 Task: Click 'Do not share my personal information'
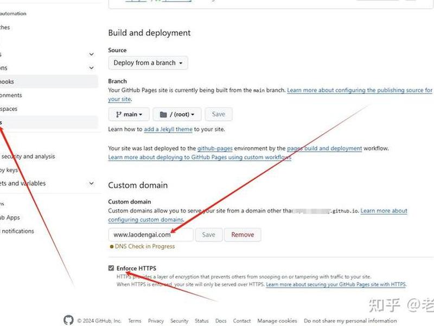click(350, 321)
